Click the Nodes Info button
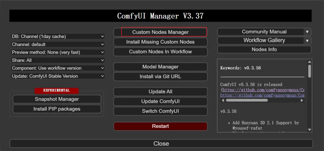324x151 pixels. [x=264, y=49]
